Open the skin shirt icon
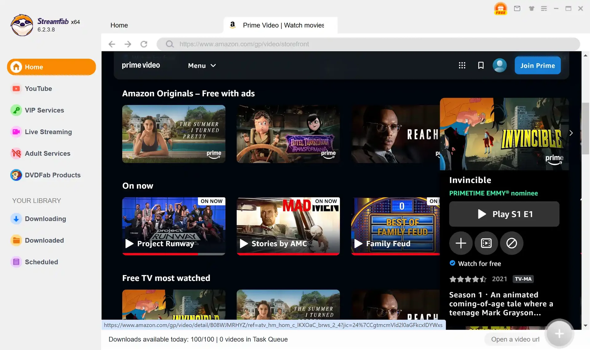The image size is (590, 350). pyautogui.click(x=531, y=9)
